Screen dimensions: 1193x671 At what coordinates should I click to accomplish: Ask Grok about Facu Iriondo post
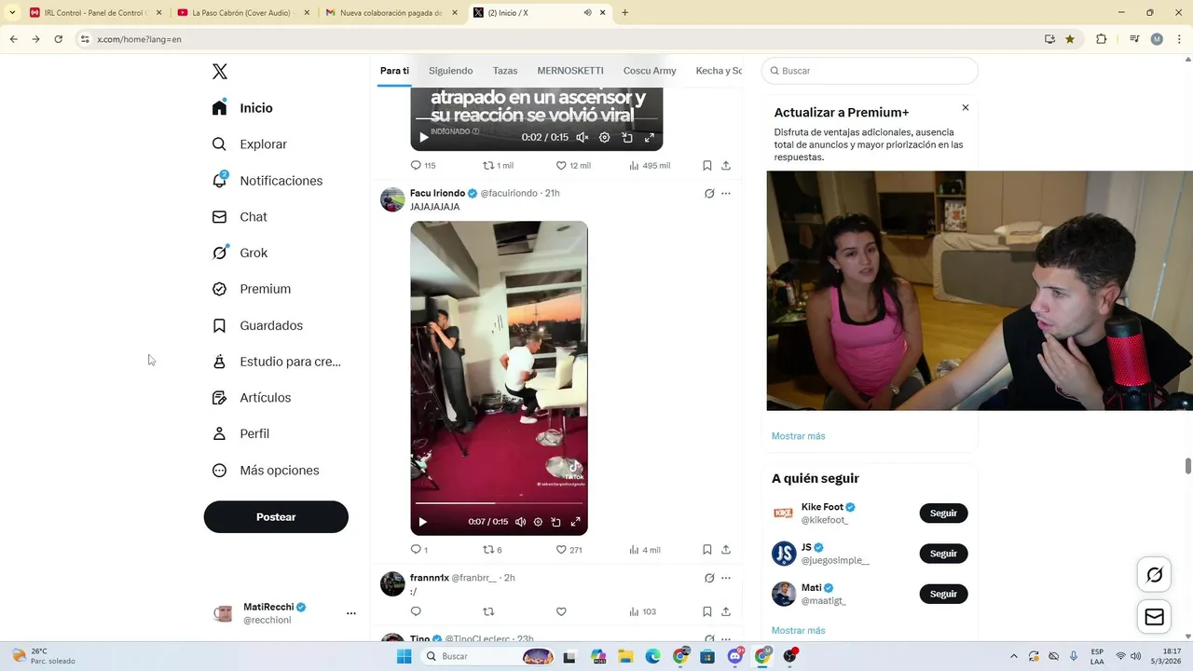click(x=708, y=193)
